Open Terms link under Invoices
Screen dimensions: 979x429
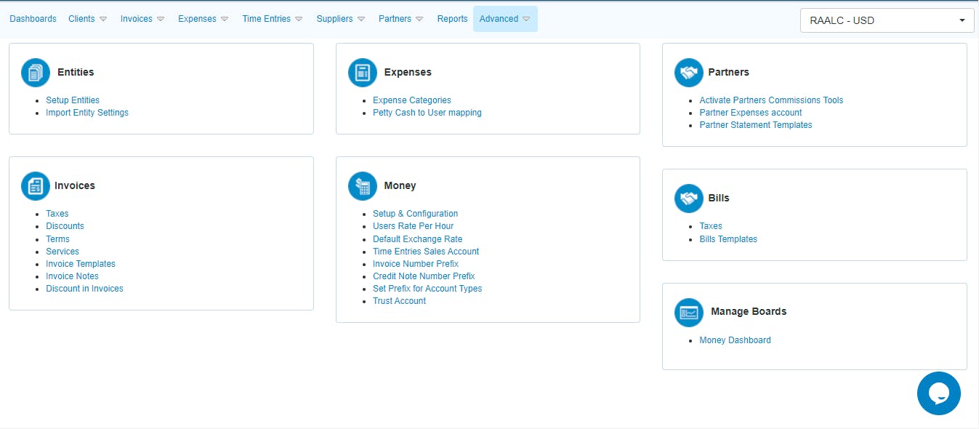click(x=57, y=239)
